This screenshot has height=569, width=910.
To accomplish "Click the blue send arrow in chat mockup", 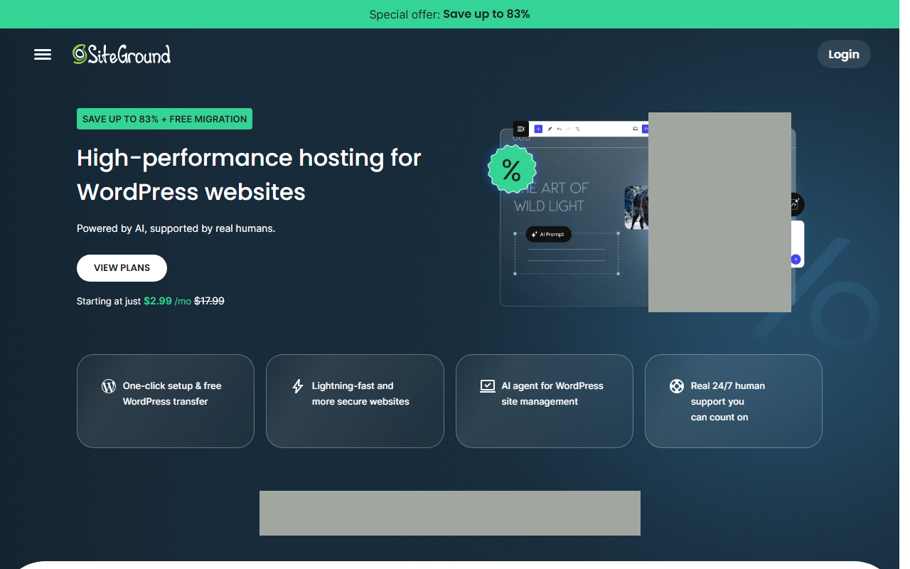I will click(796, 260).
